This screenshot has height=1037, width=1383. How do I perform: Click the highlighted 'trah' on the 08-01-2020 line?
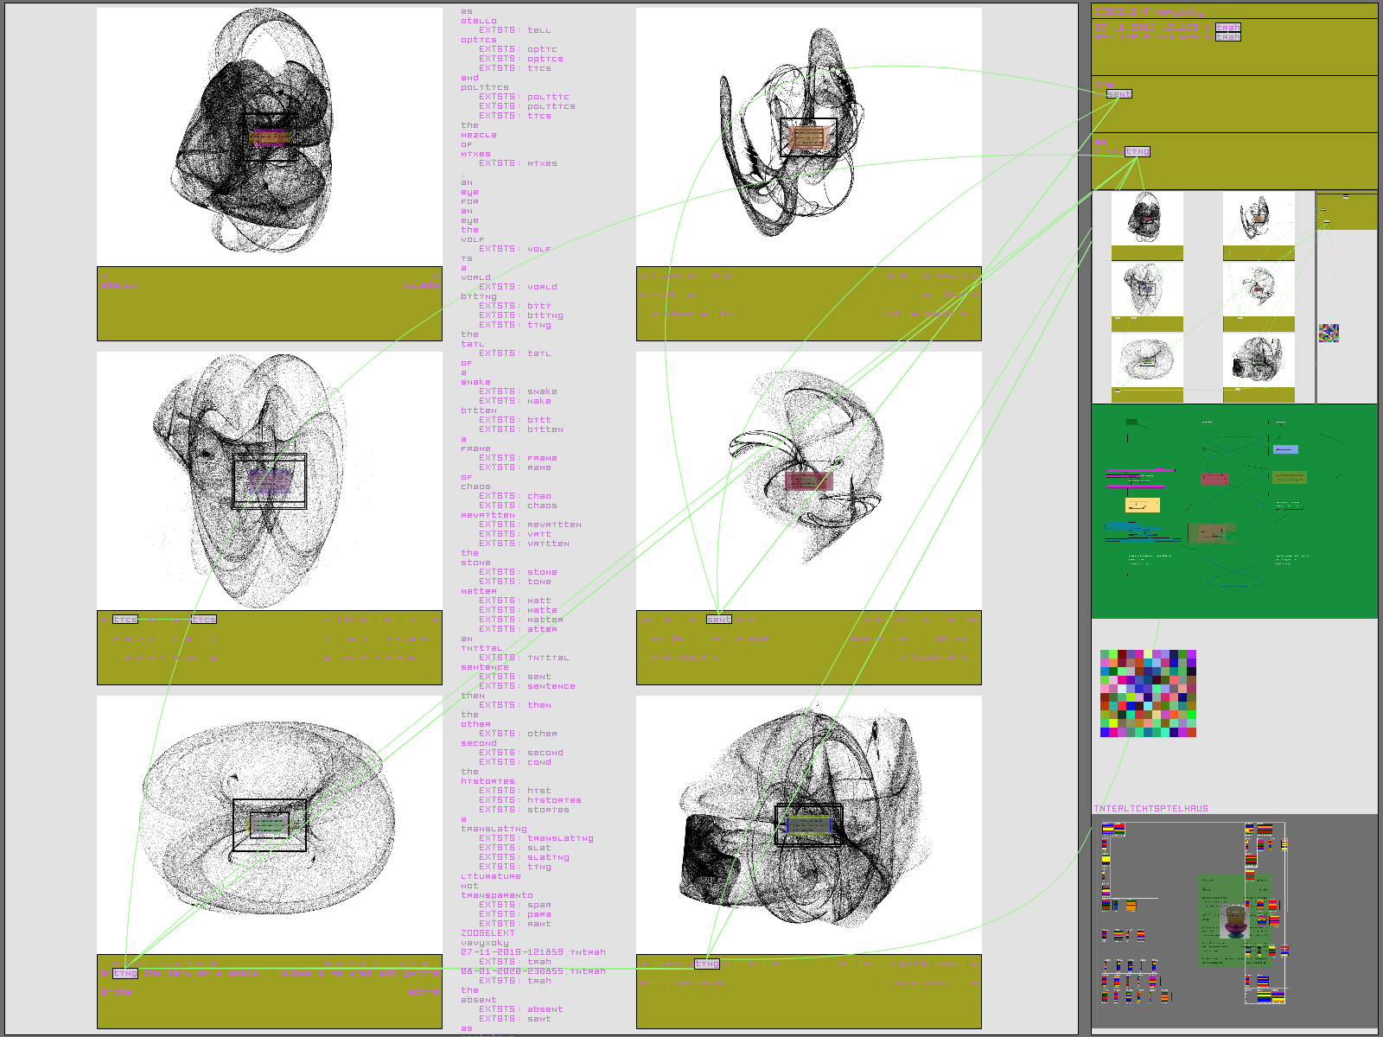tap(1227, 37)
